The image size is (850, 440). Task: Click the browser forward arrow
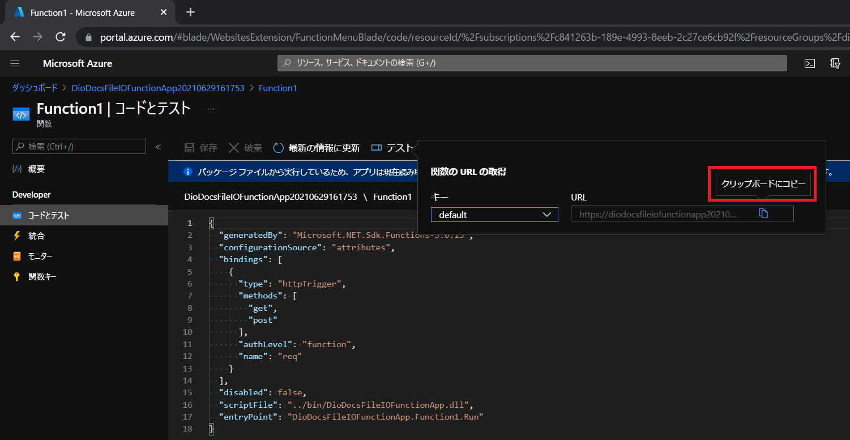[38, 37]
